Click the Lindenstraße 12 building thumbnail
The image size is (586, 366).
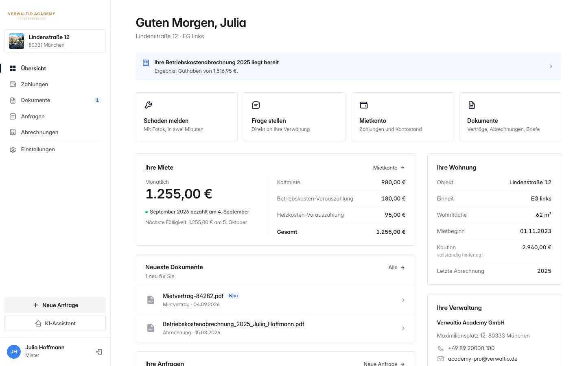tap(16, 41)
